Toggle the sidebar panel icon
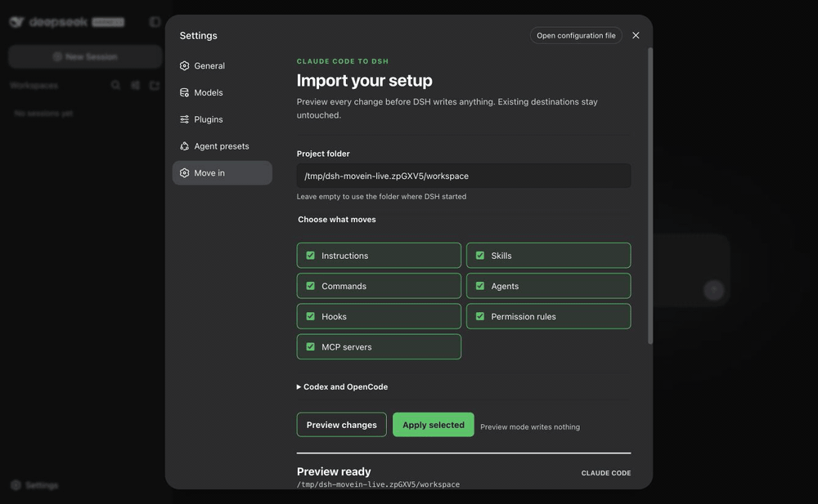Screen dimensions: 818x504 coord(155,22)
